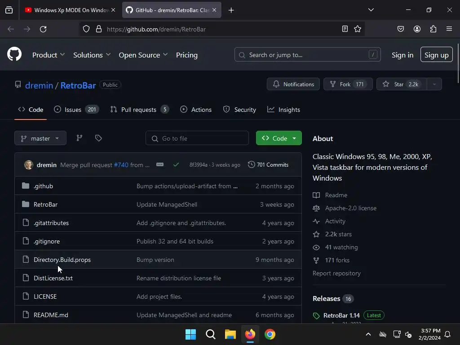Open Firefox account icon
The image size is (460, 345).
click(x=417, y=29)
